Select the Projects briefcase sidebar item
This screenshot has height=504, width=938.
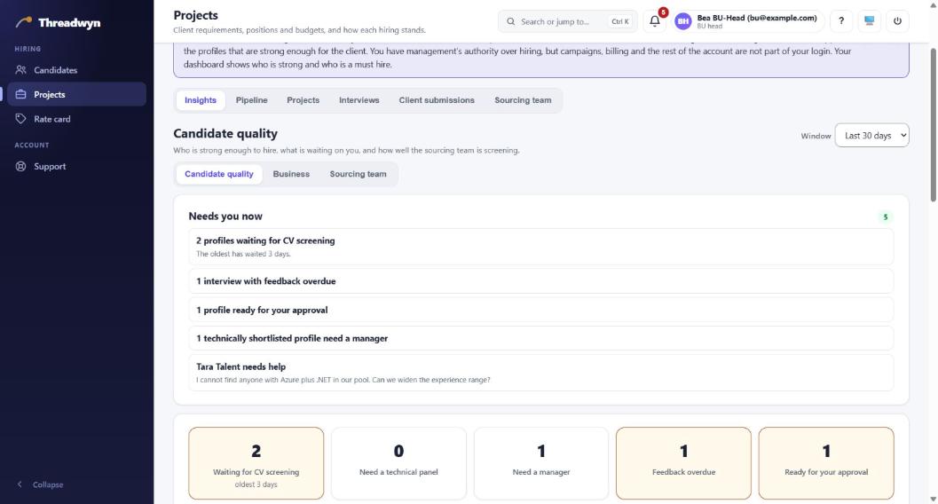[x=76, y=94]
